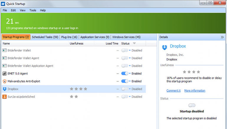Viewport: 227px width, 129px height.
Task: Open Bitdefender Wallet Application Agent status dropdown
Action: click(x=130, y=66)
